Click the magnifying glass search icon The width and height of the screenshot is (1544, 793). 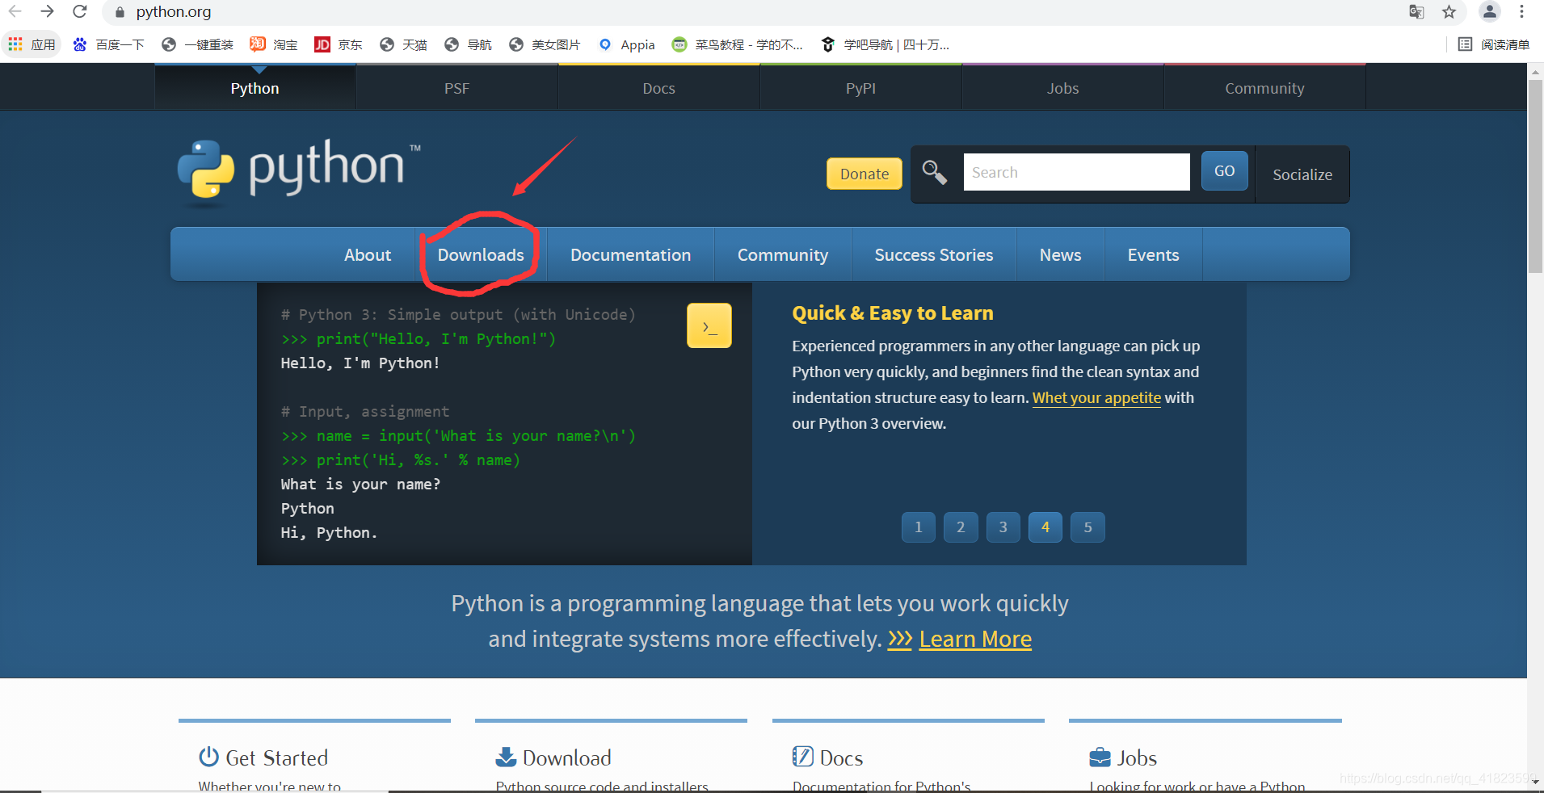tap(935, 172)
